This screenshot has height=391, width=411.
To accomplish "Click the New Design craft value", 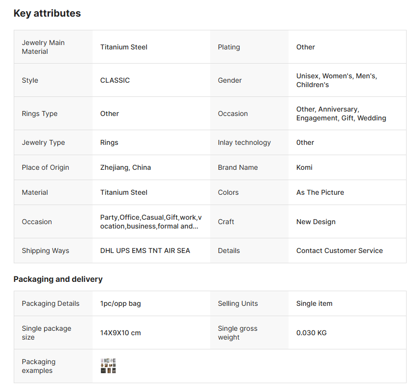I will pyautogui.click(x=316, y=222).
